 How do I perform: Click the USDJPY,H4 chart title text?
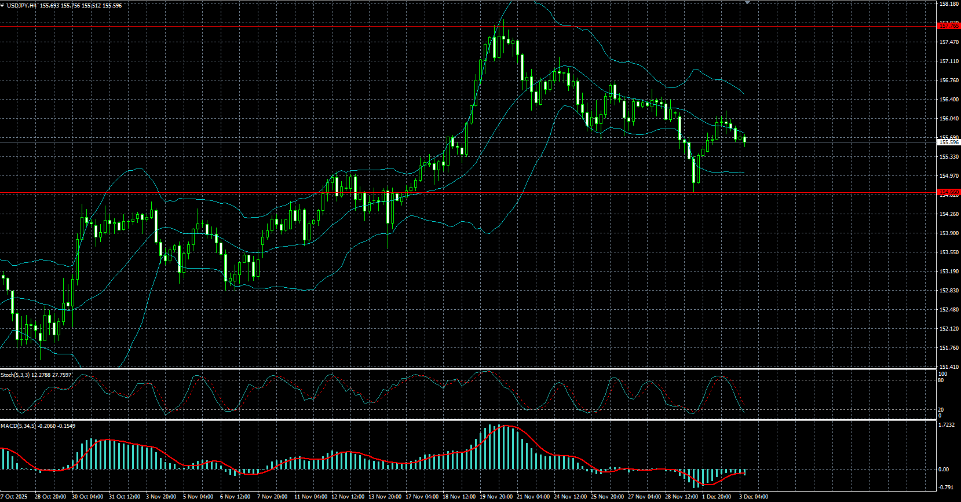[22, 5]
